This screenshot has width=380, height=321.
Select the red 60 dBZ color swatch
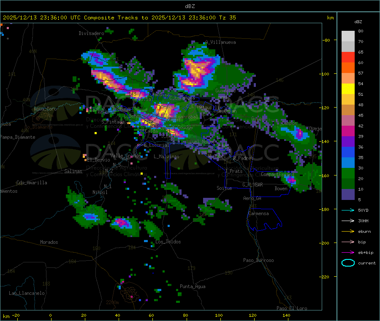click(348, 57)
